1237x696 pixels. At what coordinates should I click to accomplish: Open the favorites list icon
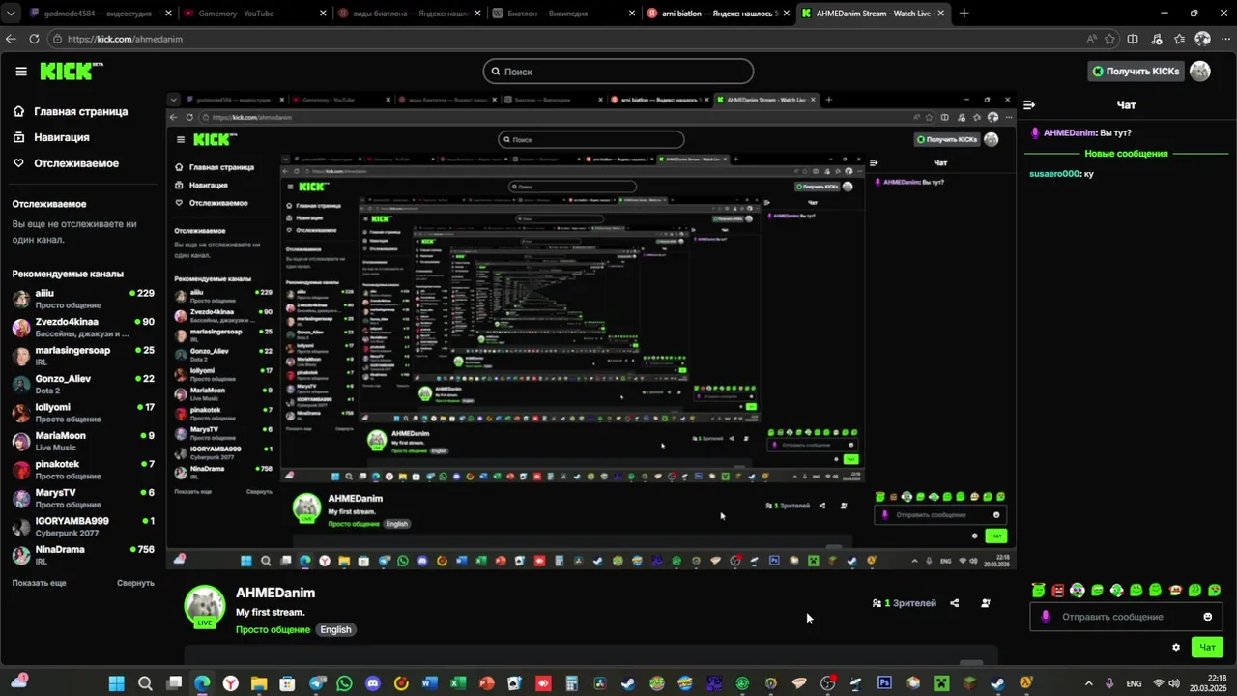tap(1180, 39)
